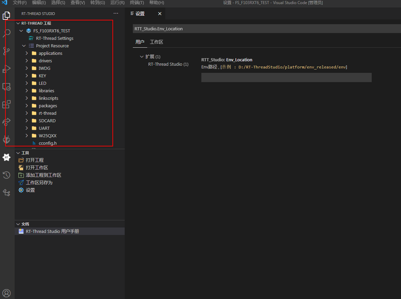Click the 打开工作区 icon
This screenshot has width=401, height=299.
point(21,167)
